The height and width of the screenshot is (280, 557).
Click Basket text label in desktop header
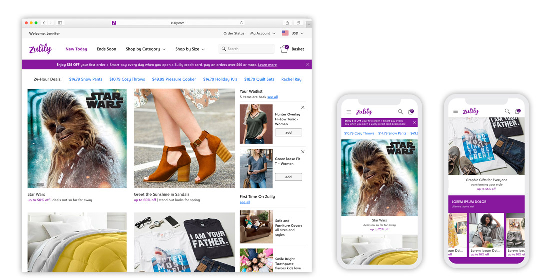tap(298, 49)
